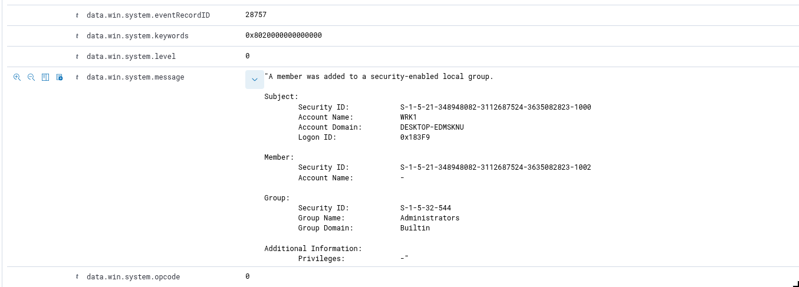Filter out value on data.win.system.message
Viewport: 799px width, 287px height.
[31, 77]
